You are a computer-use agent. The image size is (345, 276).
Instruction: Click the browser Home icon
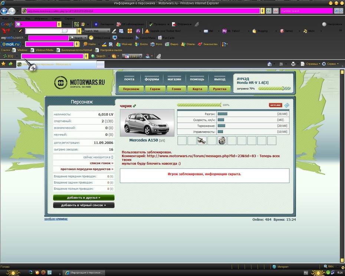[269, 64]
